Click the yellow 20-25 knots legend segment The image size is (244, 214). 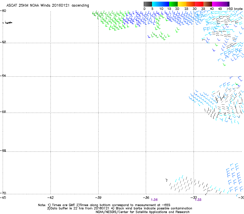pyautogui.click(x=182, y=4)
